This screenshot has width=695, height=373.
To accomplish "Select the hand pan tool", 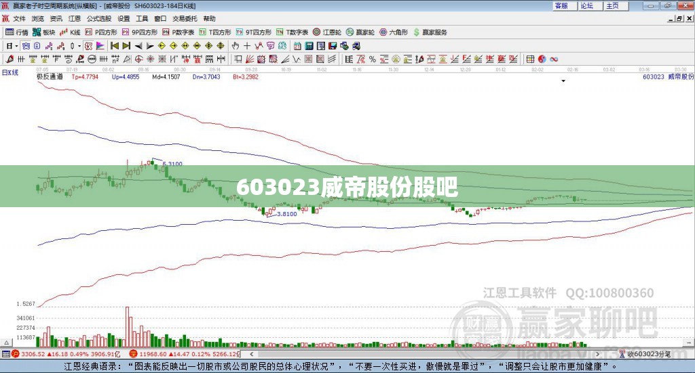I will pyautogui.click(x=236, y=45).
